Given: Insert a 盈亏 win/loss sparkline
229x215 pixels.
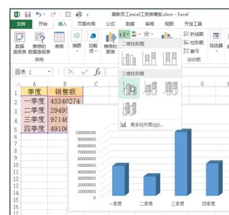Looking at the screenshot, I should [191, 51].
